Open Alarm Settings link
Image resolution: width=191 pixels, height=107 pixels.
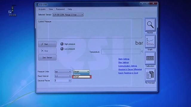tap(124, 59)
